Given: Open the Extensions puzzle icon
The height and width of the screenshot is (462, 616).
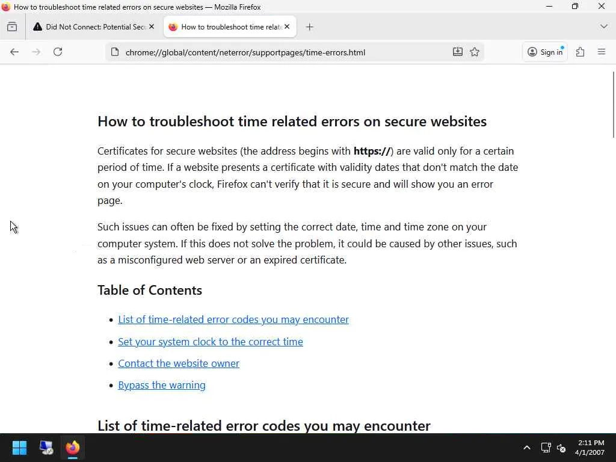Looking at the screenshot, I should pyautogui.click(x=581, y=52).
